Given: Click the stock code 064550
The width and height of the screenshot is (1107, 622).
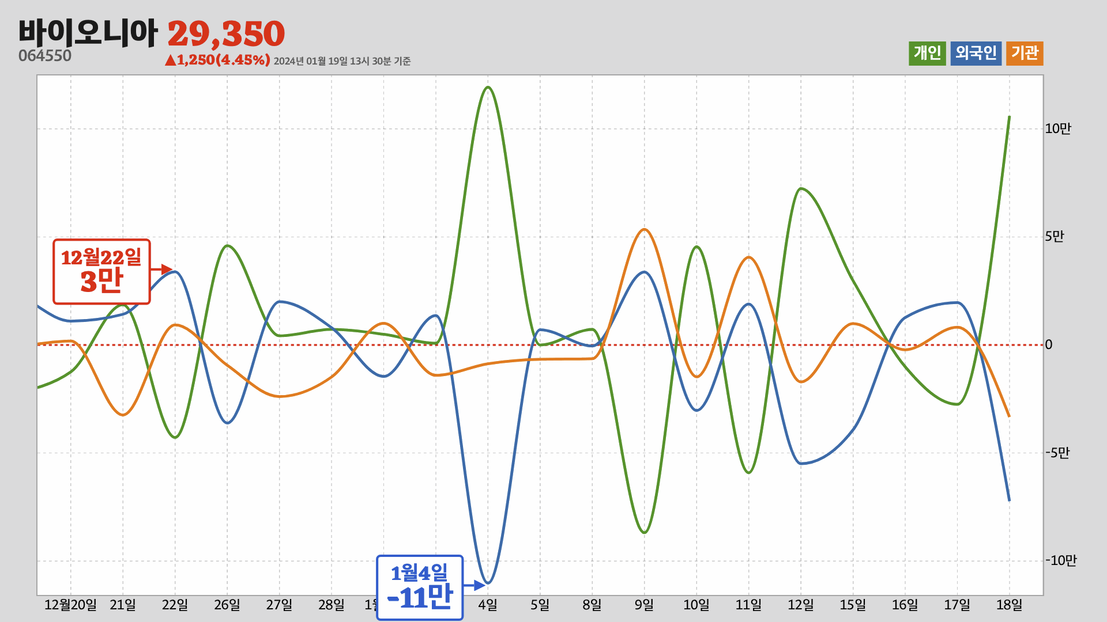Looking at the screenshot, I should coord(45,56).
